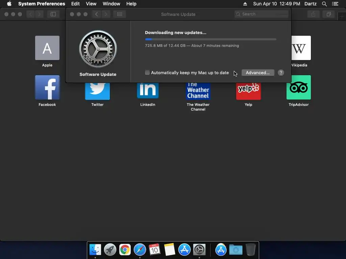346x259 pixels.
Task: Click the update download progress bar
Action: click(x=211, y=39)
